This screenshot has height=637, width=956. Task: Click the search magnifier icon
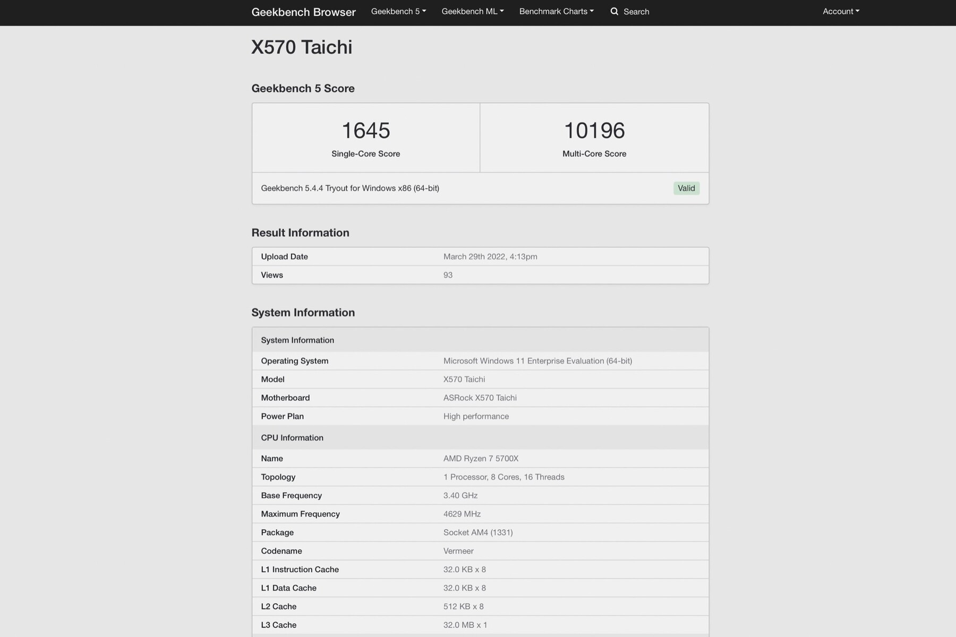coord(614,12)
